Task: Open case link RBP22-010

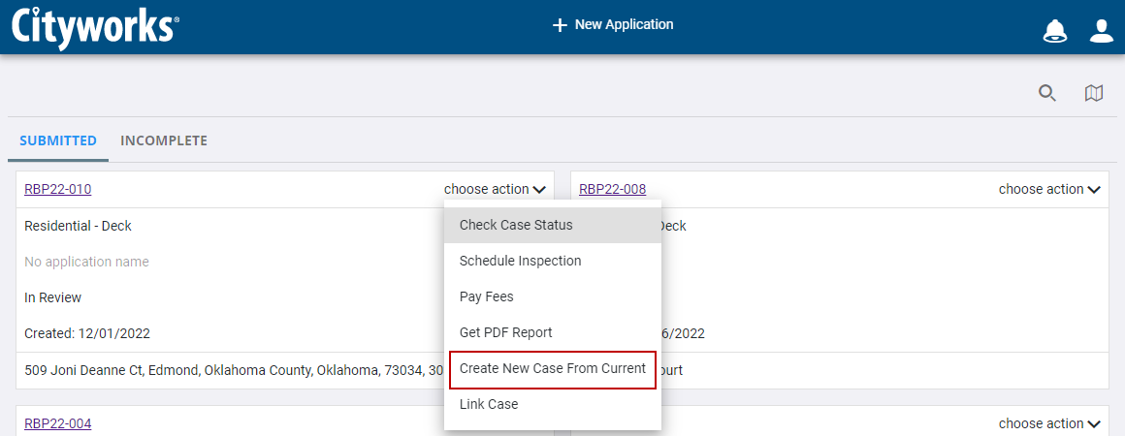Action: tap(57, 189)
